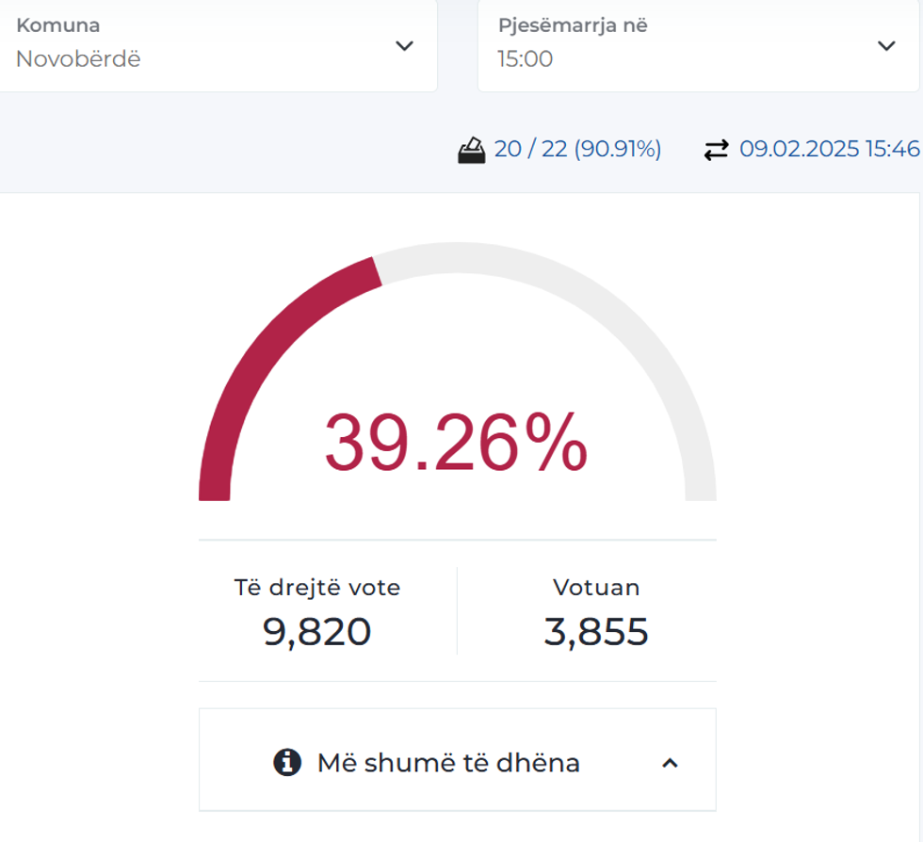Screen dimensions: 923x842
Task: Open the Komuna dropdown showing Novobërdë
Action: [215, 45]
